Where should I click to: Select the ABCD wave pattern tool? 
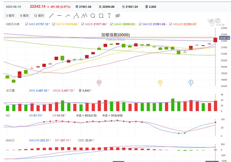tap(84, 16)
